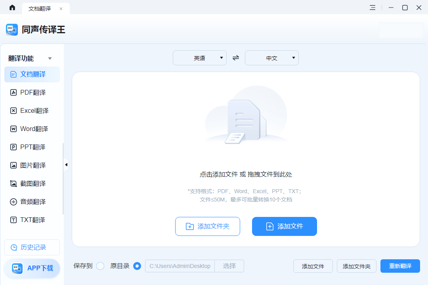Switch to the 文档翻译 tab
Image resolution: width=428 pixels, height=285 pixels.
tap(40, 8)
